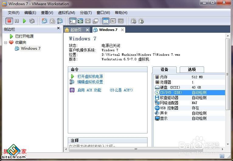Select the 硬盘 (SCSI) device row
This screenshot has height=161, width=233.
(x=190, y=87)
